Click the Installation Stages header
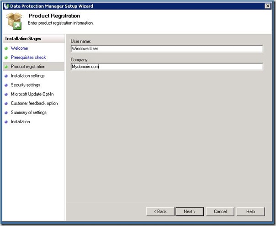 [23, 38]
